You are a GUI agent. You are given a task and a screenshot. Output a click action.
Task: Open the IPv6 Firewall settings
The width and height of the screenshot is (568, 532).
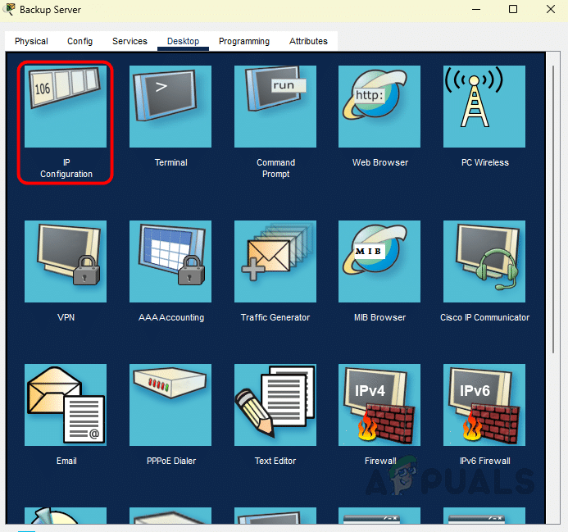coord(484,405)
